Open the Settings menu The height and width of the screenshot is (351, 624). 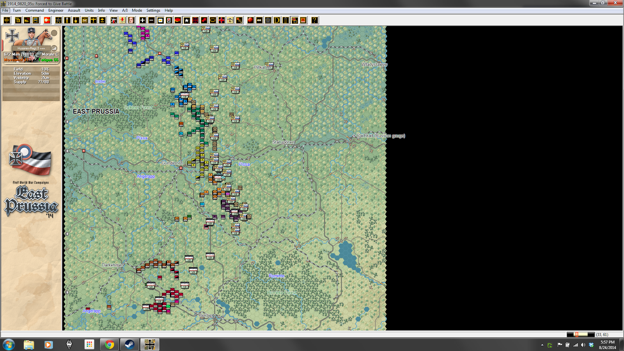coord(153,11)
